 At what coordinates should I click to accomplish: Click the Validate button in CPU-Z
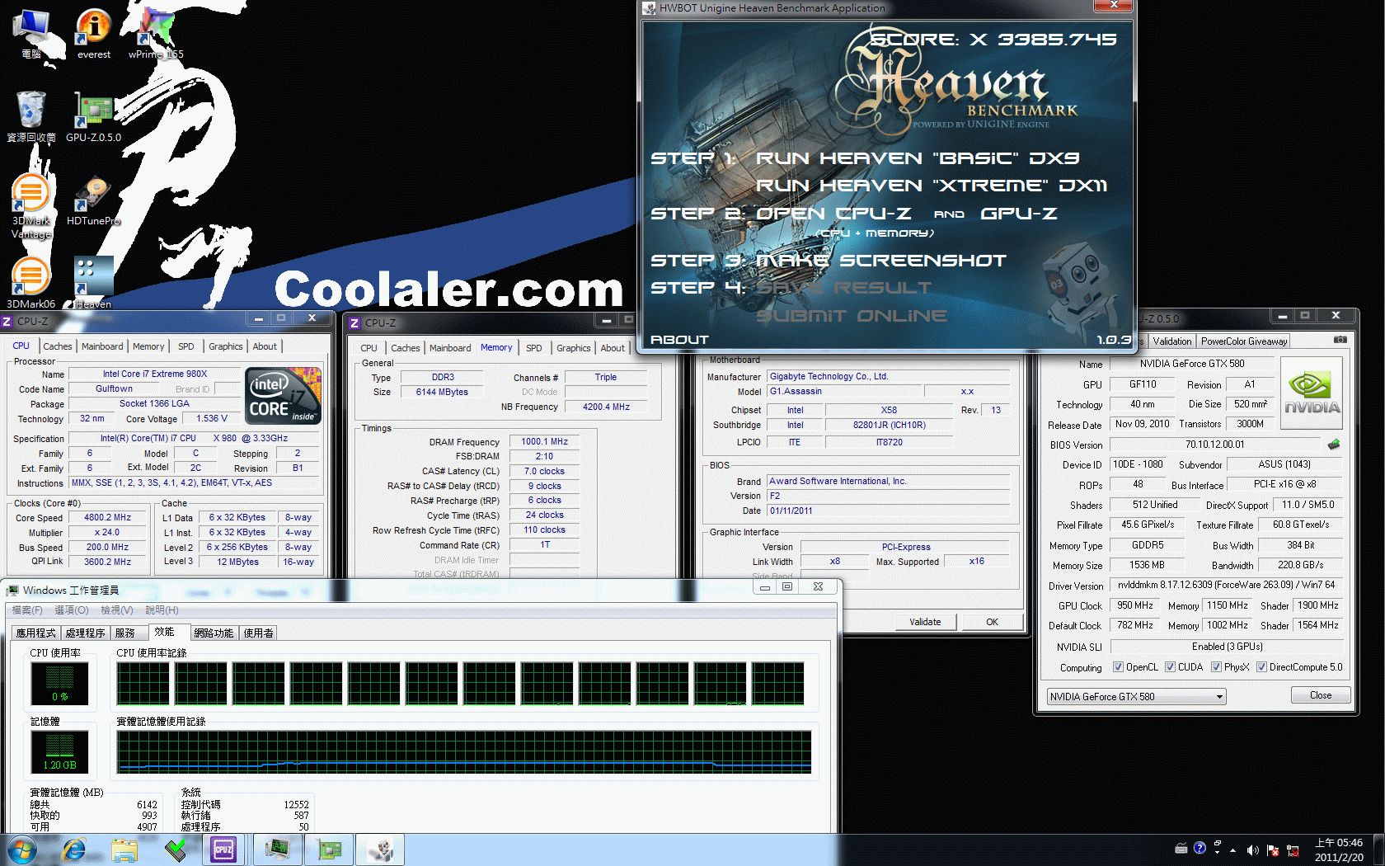[924, 622]
